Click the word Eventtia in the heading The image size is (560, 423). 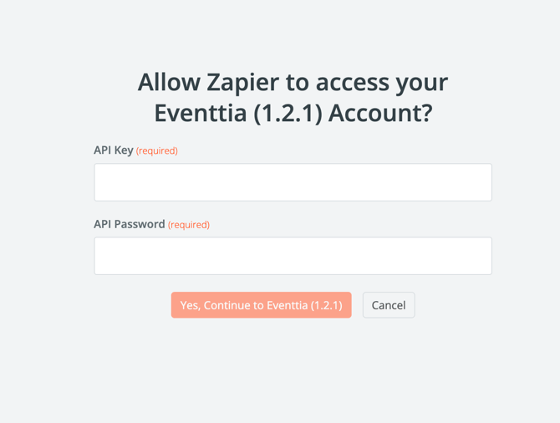click(201, 113)
